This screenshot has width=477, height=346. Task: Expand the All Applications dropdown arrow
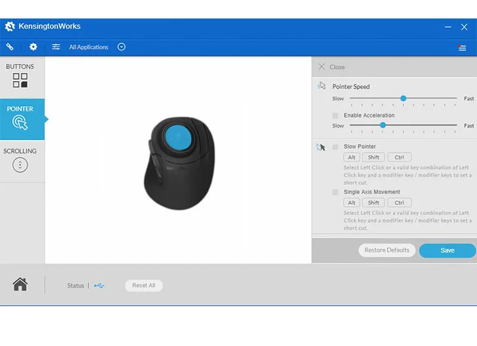[x=122, y=47]
